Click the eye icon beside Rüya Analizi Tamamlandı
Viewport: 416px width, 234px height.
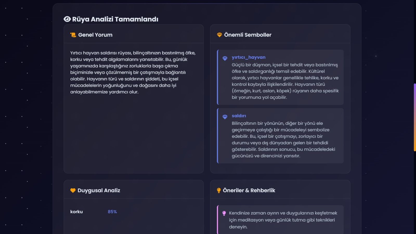(x=67, y=19)
